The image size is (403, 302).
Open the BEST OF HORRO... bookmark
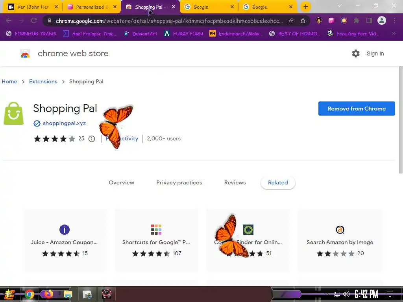tap(295, 33)
